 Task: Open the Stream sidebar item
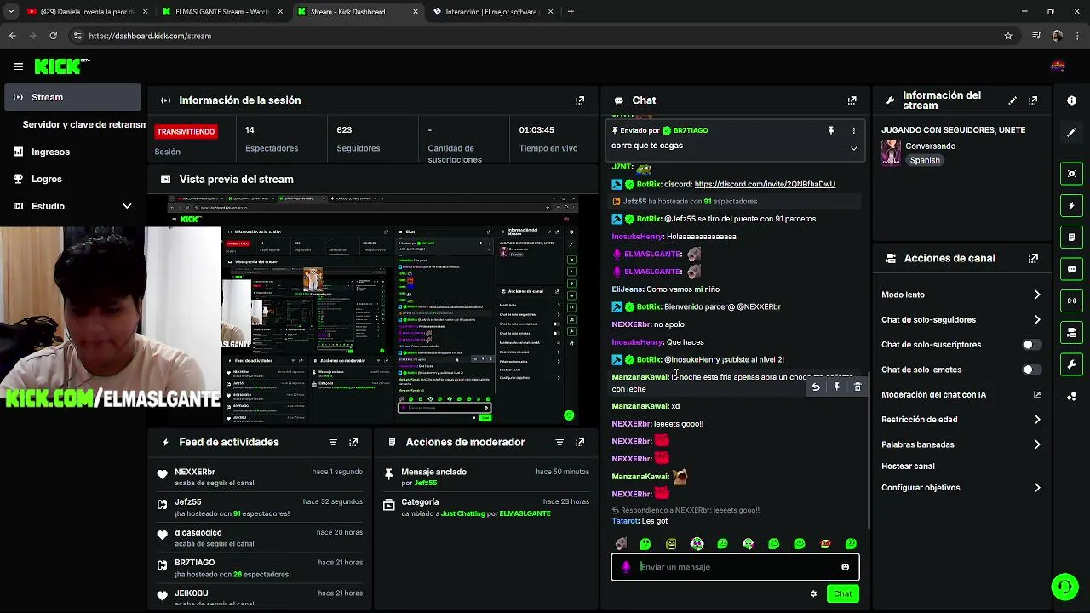pyautogui.click(x=72, y=97)
